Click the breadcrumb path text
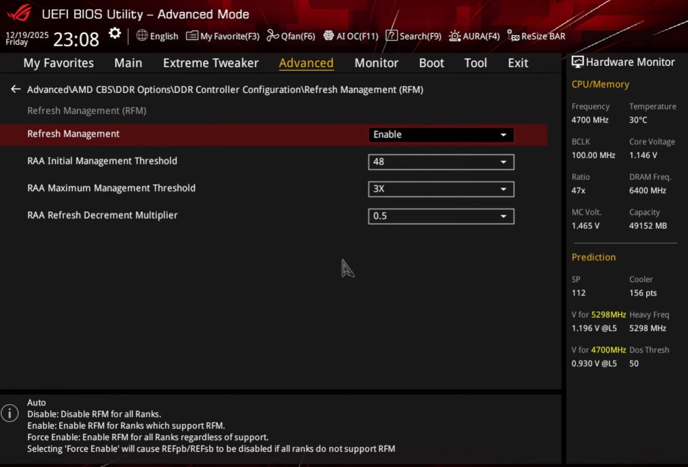Viewport: 688px width, 467px height. click(x=225, y=89)
